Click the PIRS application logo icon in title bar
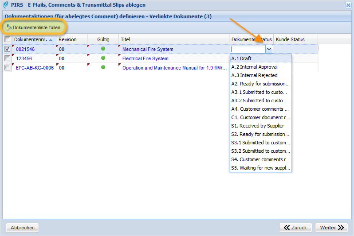The height and width of the screenshot is (236, 354). coord(6,5)
